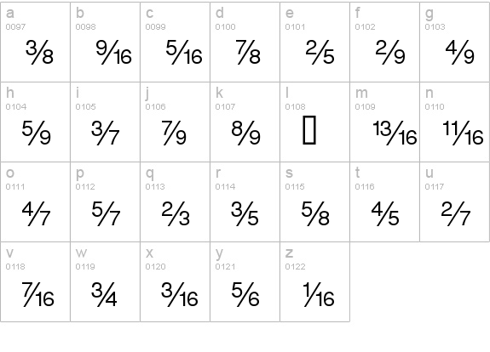The image size is (490, 352).
Task: Click the code label 0107 in cell k
Action: click(x=225, y=107)
